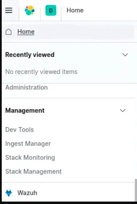The image size is (137, 204).
Task: Click the Recently viewed section heading
Action: pos(30,55)
